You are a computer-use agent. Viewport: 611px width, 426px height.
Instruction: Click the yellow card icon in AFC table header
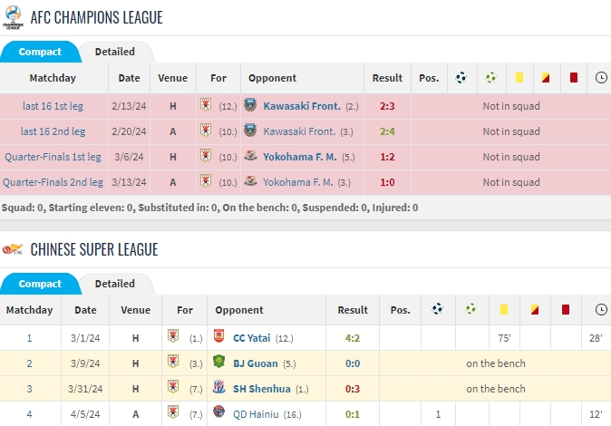click(519, 78)
